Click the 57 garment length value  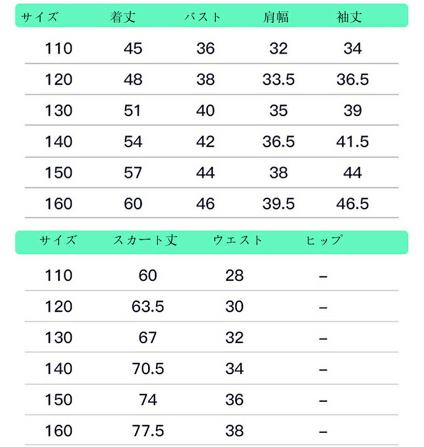pyautogui.click(x=133, y=173)
